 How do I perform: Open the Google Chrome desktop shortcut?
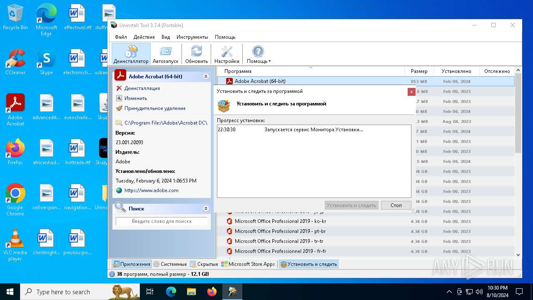15,200
